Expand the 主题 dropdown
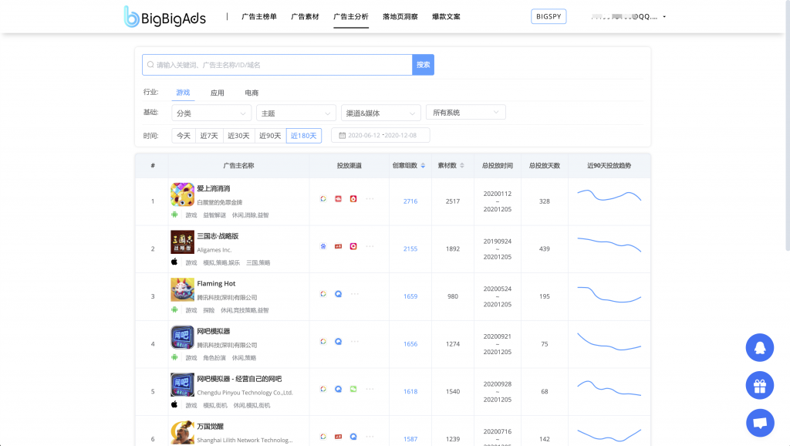 [296, 113]
